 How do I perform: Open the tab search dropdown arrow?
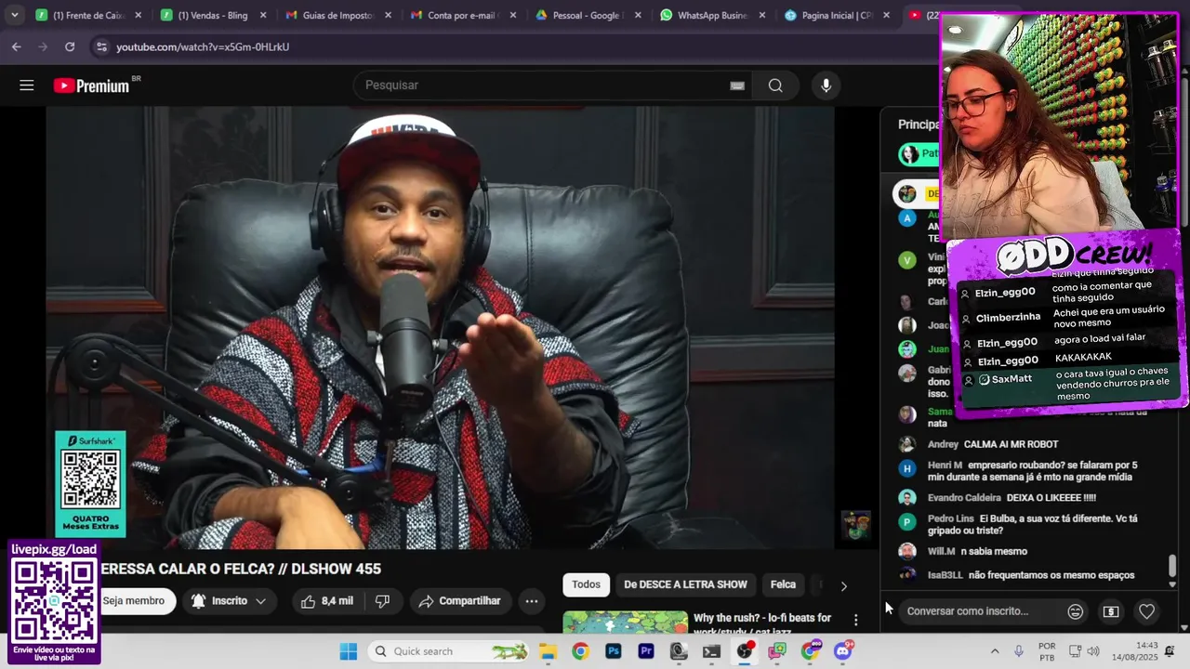pyautogui.click(x=14, y=15)
